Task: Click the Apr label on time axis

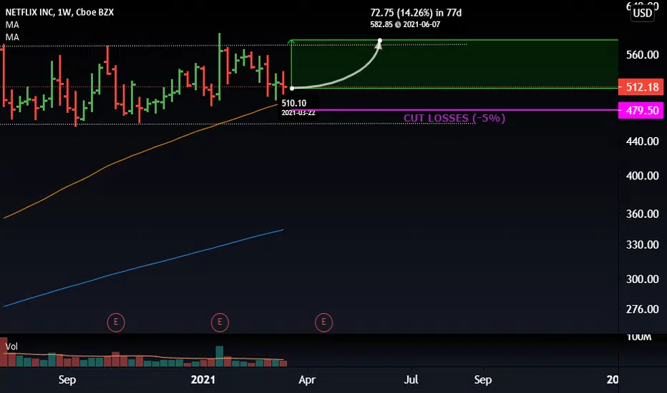Action: [307, 379]
